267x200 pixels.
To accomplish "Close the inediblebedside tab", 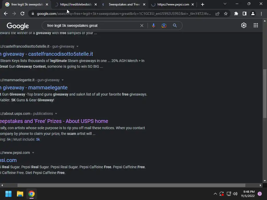I will pos(96,4).
